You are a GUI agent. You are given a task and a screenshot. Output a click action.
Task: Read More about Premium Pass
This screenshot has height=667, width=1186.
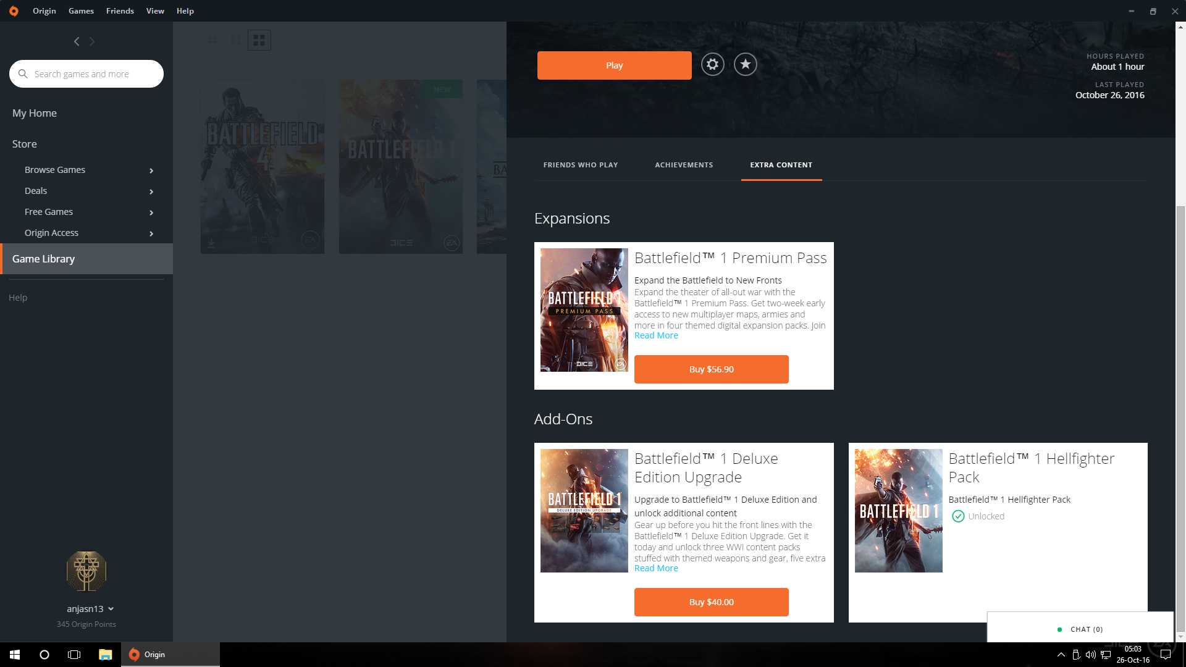(x=656, y=335)
